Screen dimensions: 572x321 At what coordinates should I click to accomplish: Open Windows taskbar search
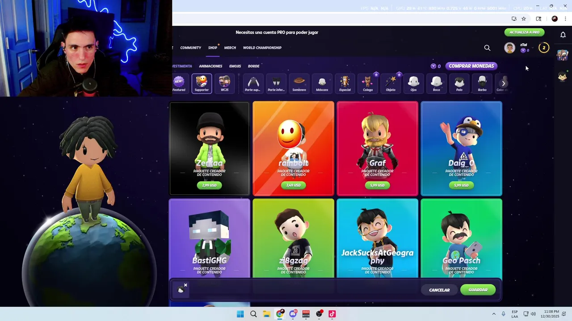pyautogui.click(x=253, y=314)
